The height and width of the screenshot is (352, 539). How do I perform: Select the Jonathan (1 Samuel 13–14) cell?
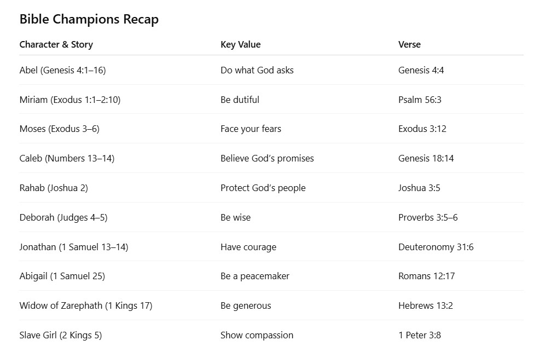click(x=74, y=247)
